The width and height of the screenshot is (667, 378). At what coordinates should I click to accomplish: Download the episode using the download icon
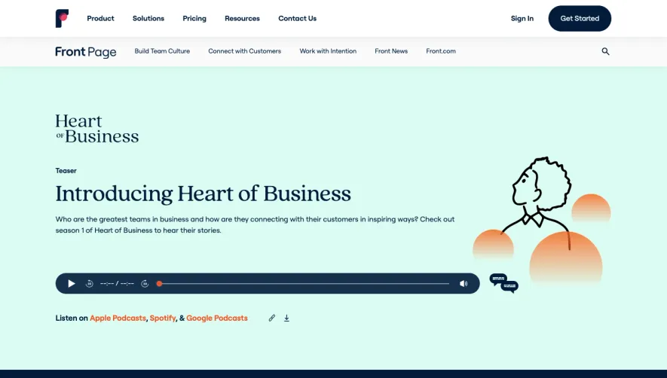pos(286,318)
